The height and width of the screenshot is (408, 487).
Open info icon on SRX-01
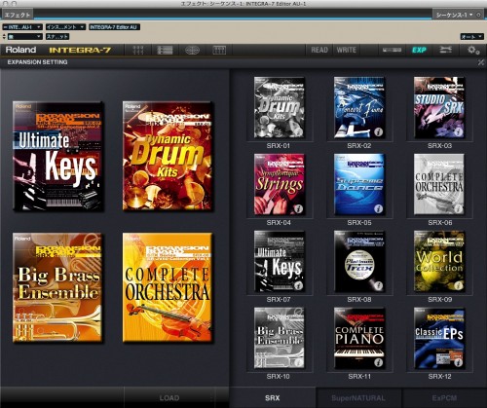click(298, 131)
